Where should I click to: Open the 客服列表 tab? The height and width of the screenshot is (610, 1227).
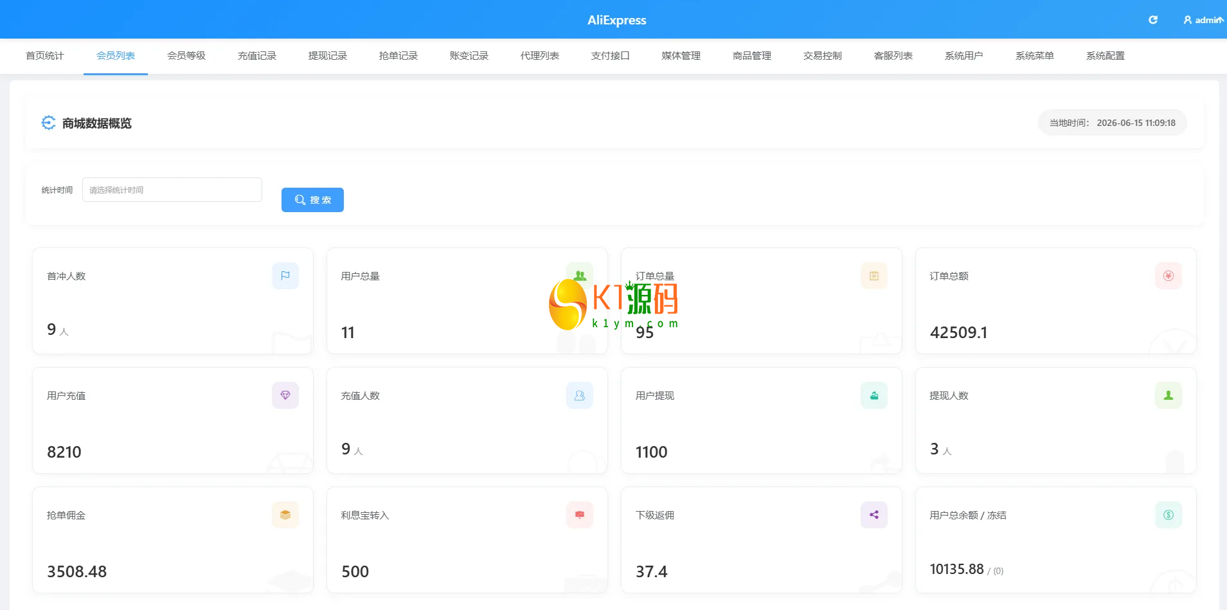pyautogui.click(x=893, y=56)
